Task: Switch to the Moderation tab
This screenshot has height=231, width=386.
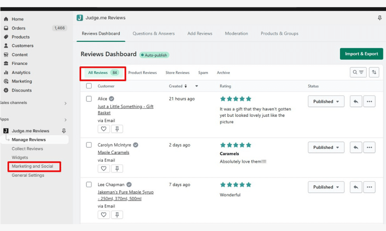Action: (x=236, y=33)
